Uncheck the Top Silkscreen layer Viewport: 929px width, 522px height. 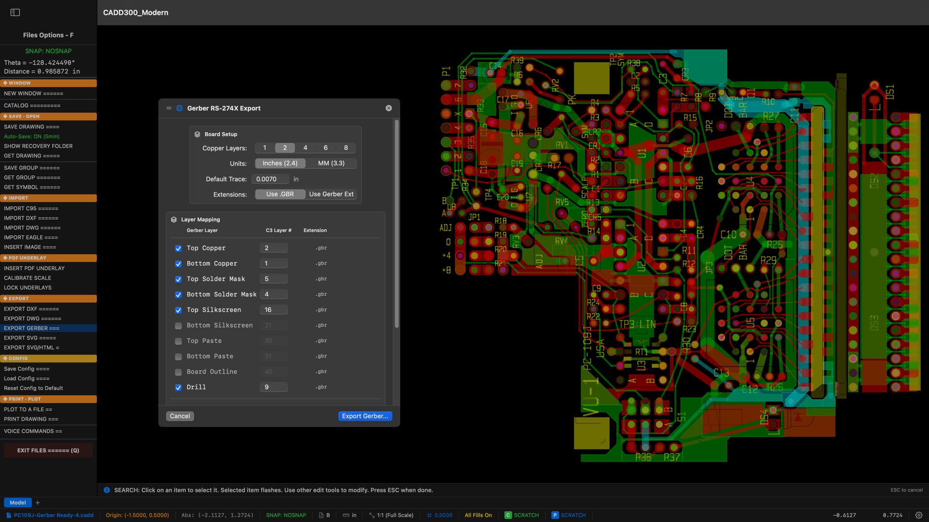tap(179, 310)
